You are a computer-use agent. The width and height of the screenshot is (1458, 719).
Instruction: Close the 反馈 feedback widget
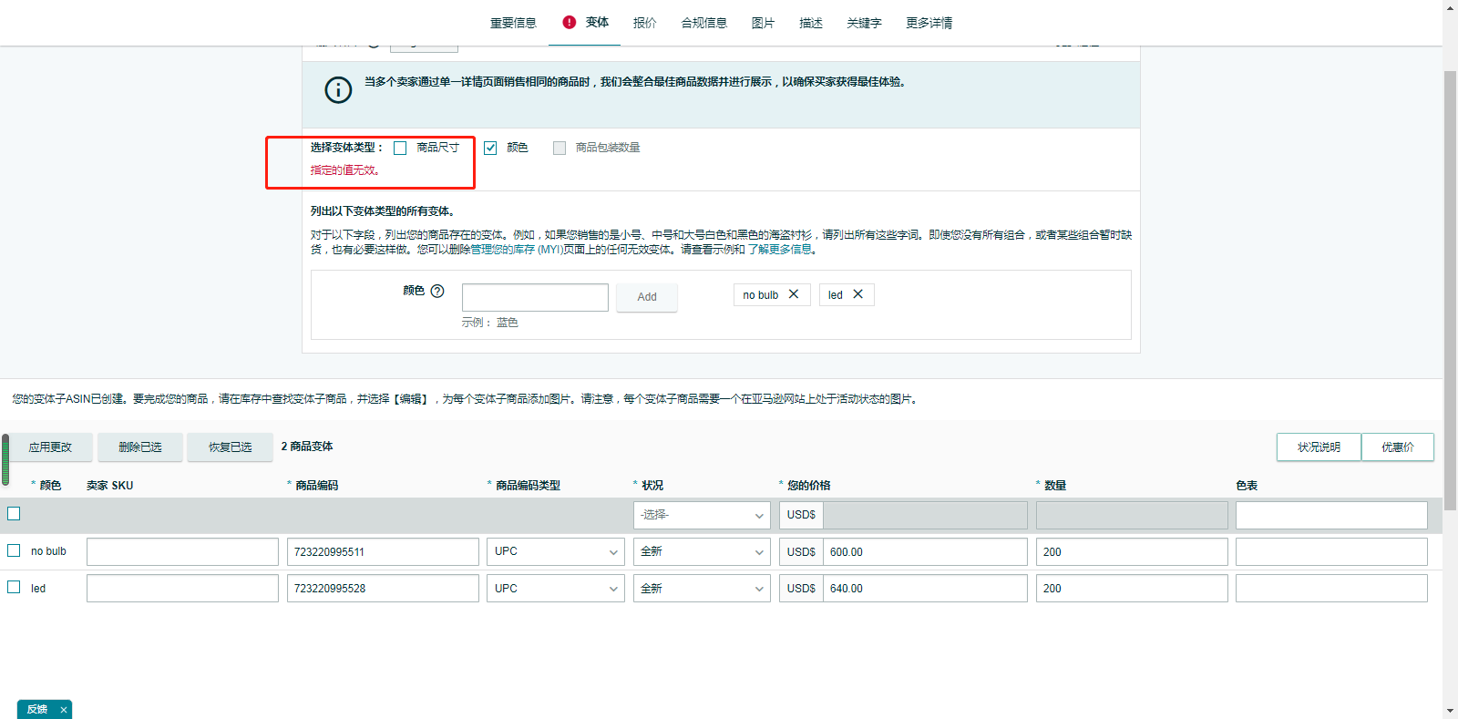point(64,710)
